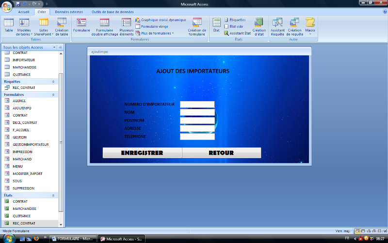The width and height of the screenshot is (388, 243).
Task: Click the ENREGISTRER button
Action: tap(142, 153)
